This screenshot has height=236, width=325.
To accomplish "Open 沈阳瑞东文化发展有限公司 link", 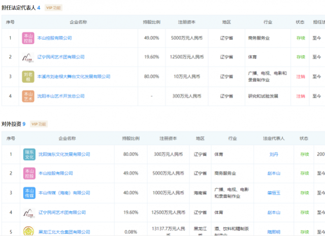I will point(64,154).
